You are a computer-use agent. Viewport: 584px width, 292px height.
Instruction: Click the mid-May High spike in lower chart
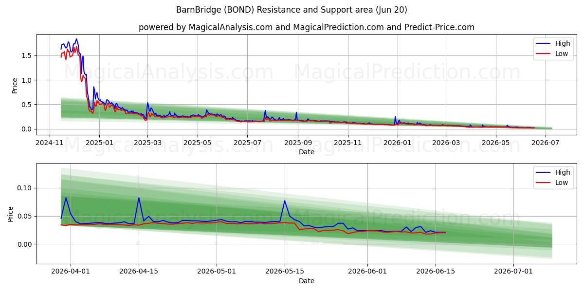click(x=285, y=201)
